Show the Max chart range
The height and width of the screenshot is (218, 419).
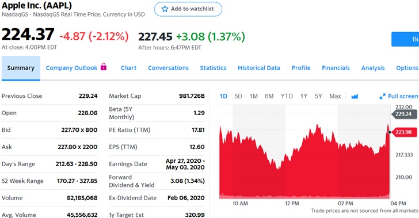335,96
